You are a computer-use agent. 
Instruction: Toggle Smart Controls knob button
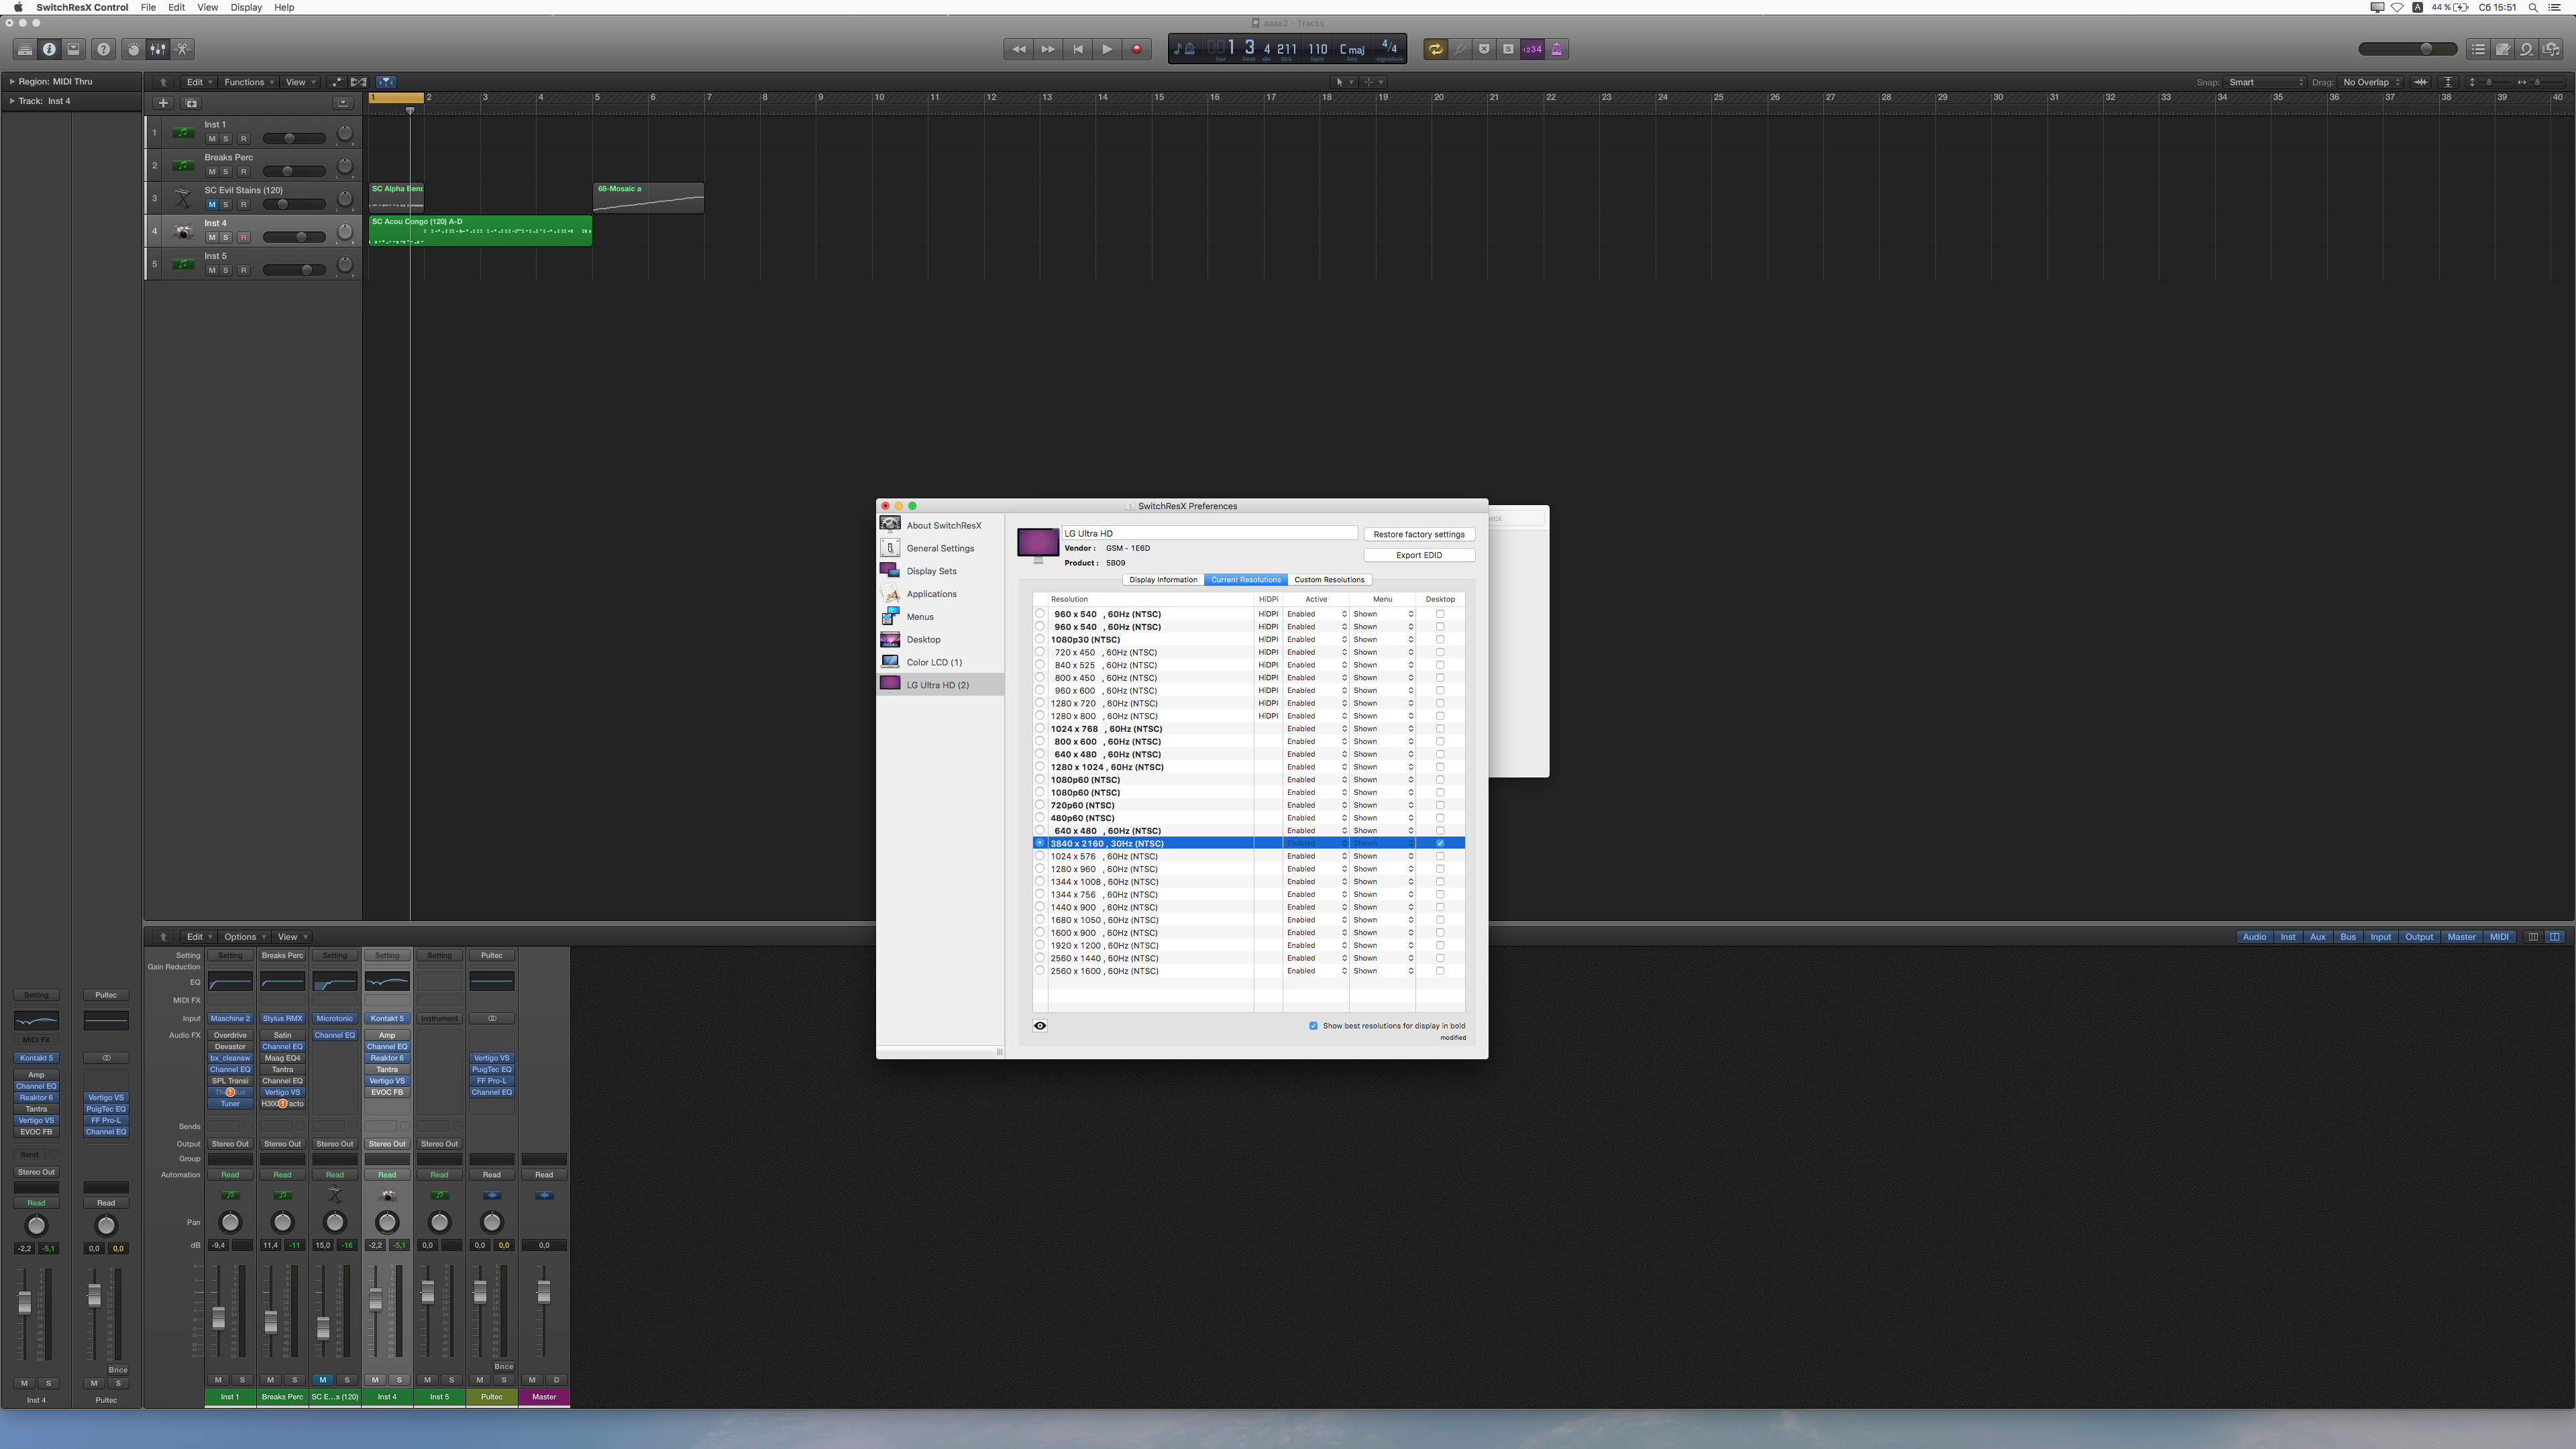click(133, 49)
